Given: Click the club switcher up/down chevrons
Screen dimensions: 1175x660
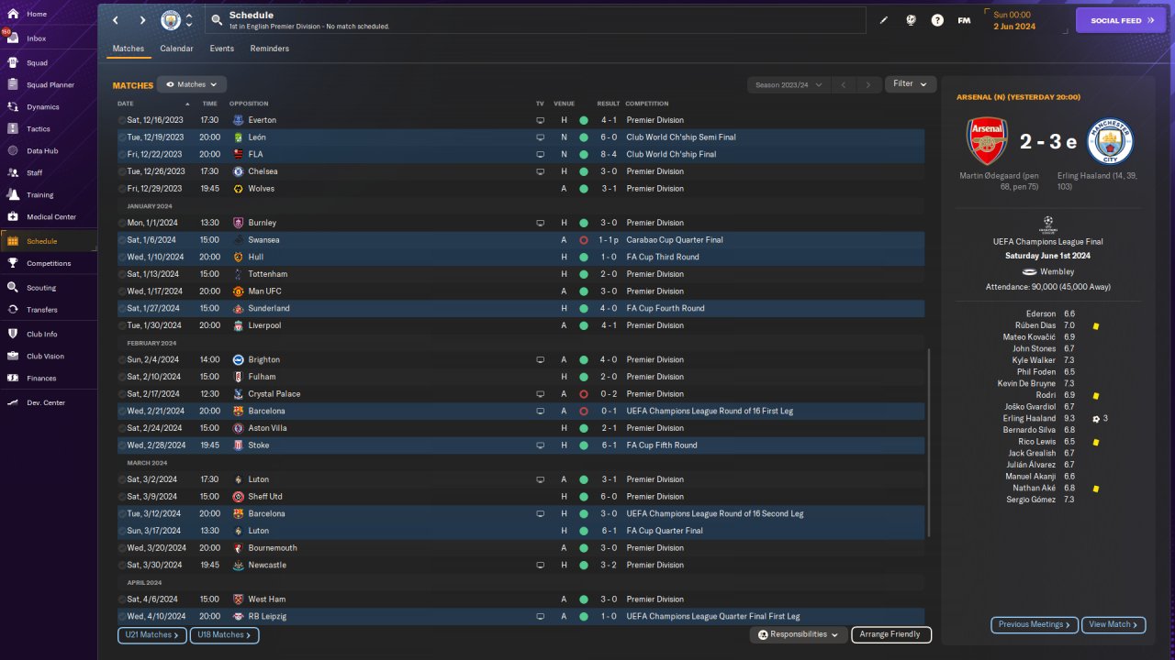Looking at the screenshot, I should coord(189,20).
